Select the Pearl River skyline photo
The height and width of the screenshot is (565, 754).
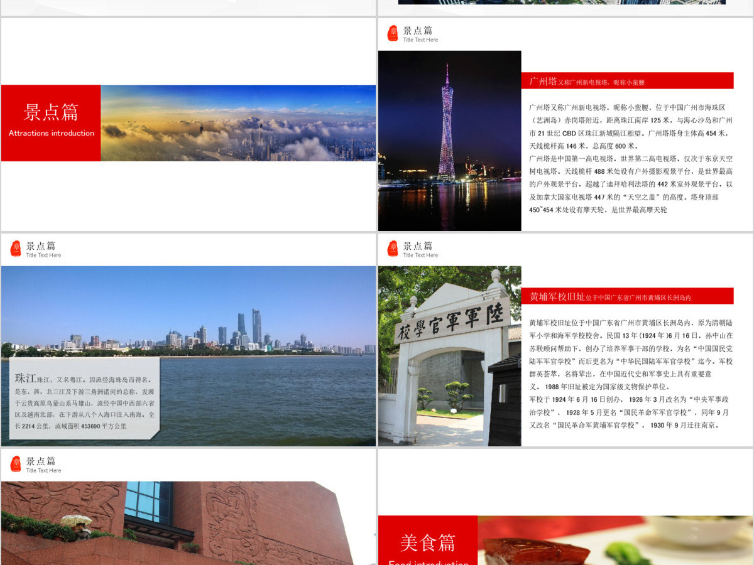(x=188, y=356)
